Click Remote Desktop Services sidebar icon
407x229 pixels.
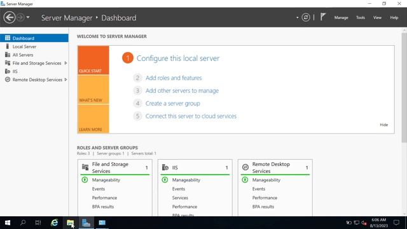coord(8,80)
